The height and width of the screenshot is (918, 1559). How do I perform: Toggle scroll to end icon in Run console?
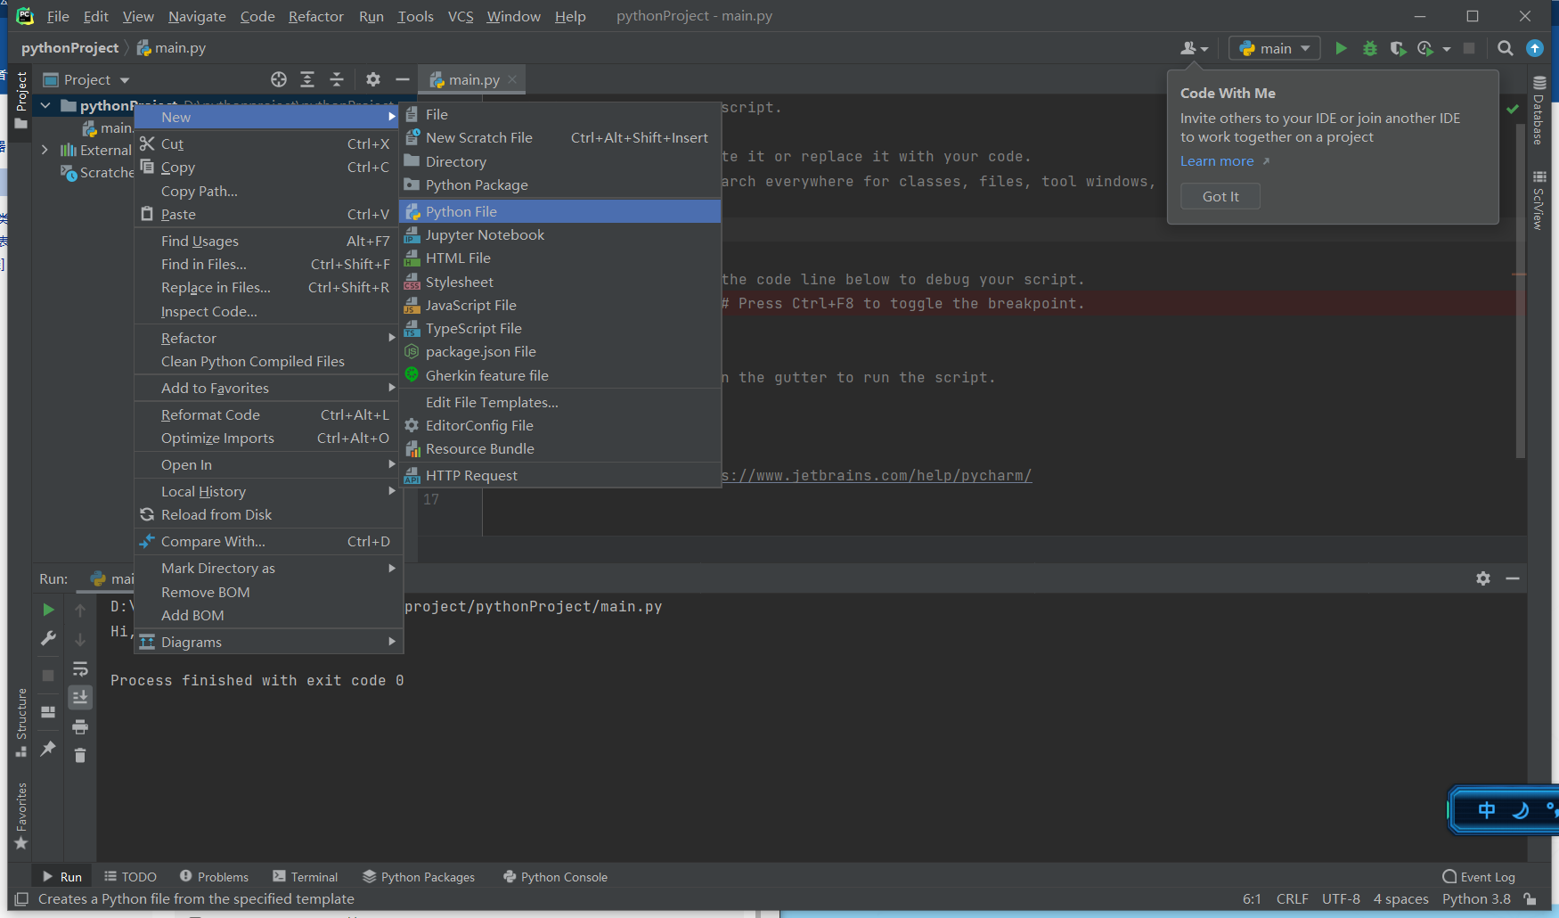[x=80, y=697]
